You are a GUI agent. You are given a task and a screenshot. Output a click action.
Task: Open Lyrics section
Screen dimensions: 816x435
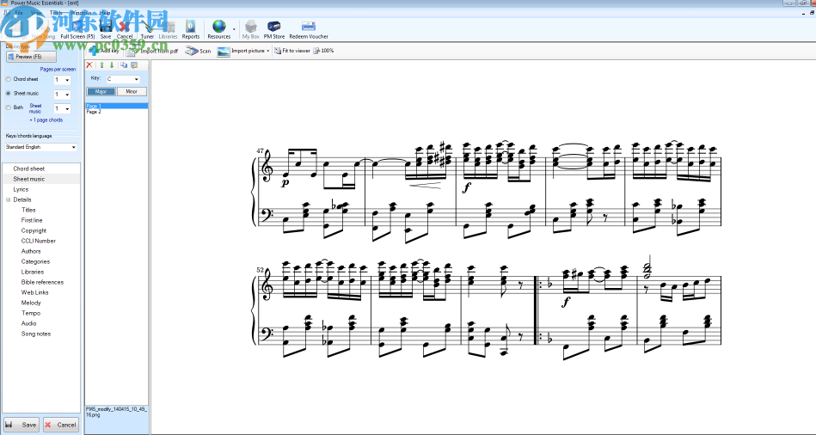pos(21,189)
